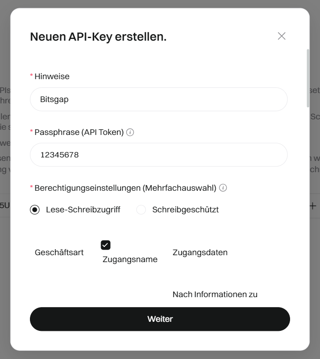
Task: Click info icon next to Berechtigungseinstellungen
Action: (223, 188)
